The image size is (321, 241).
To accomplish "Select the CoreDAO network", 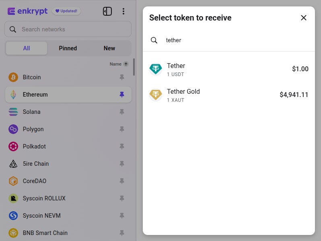I will tap(68, 181).
